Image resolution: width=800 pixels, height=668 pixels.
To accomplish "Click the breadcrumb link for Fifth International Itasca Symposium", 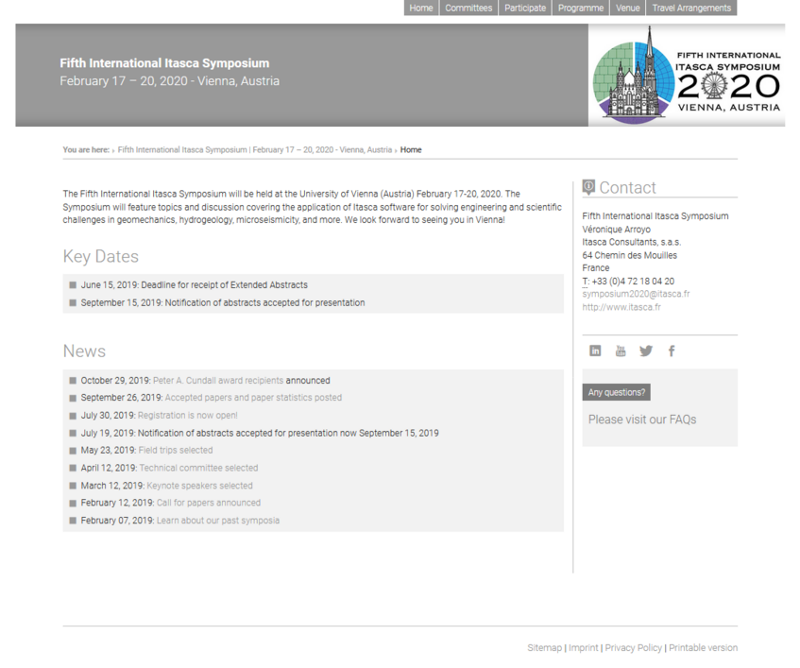I will (255, 149).
